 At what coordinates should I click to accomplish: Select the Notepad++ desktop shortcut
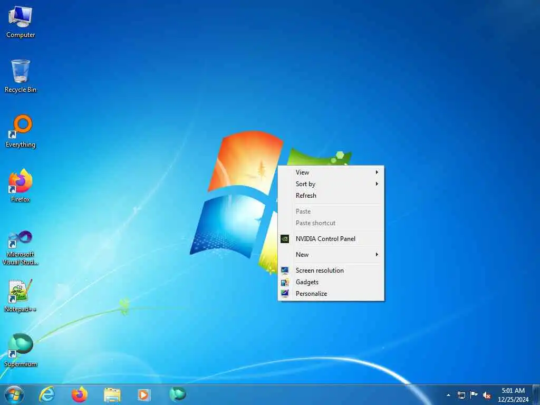coord(21,296)
